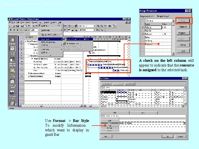The height and width of the screenshot is (149, 199).
Task: Open the Task Usage view icon
Action: click(12, 71)
